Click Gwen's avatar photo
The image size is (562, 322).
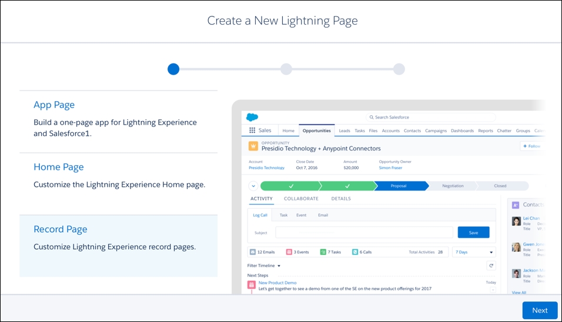click(x=516, y=247)
